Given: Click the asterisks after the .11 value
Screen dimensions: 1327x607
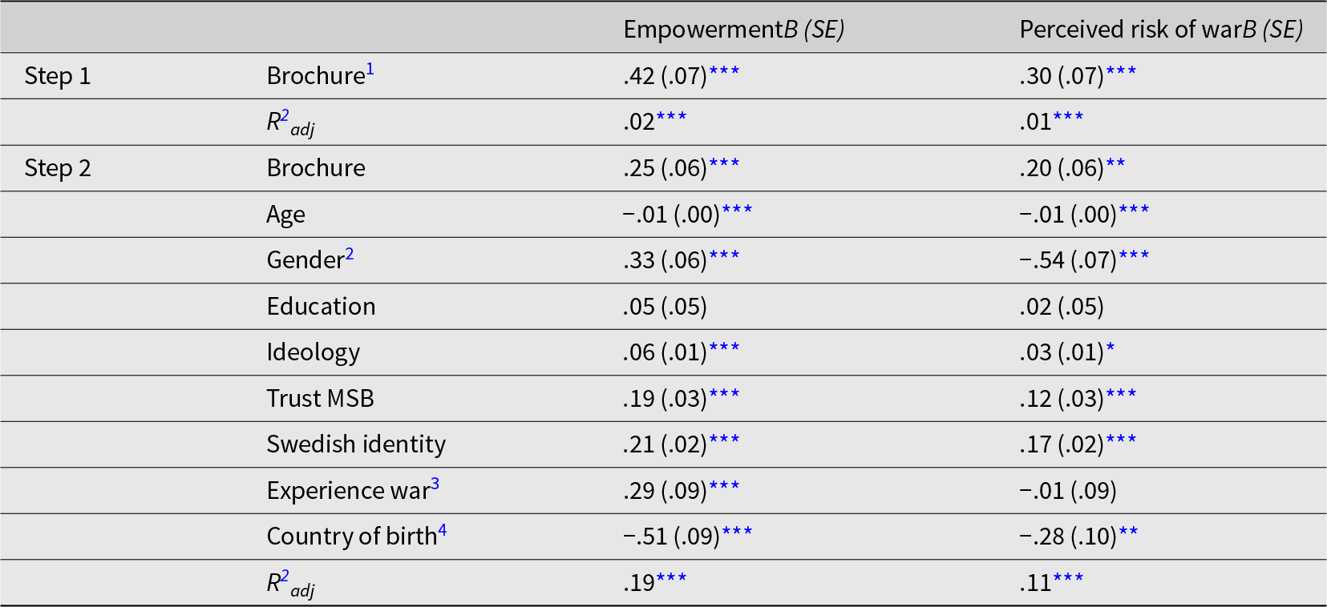Looking at the screenshot, I should 1068,579.
